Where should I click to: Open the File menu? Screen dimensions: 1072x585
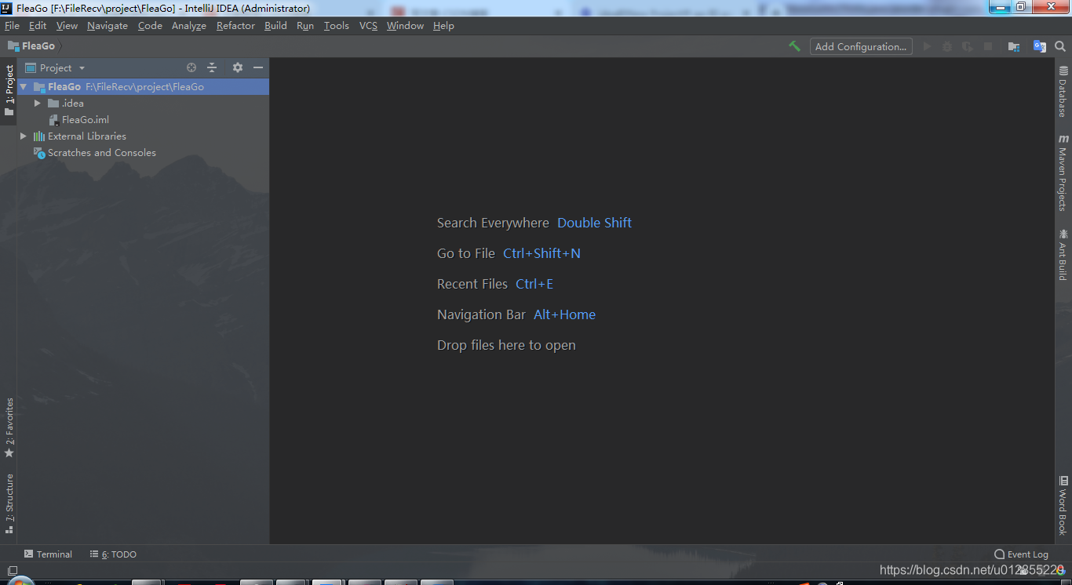12,26
